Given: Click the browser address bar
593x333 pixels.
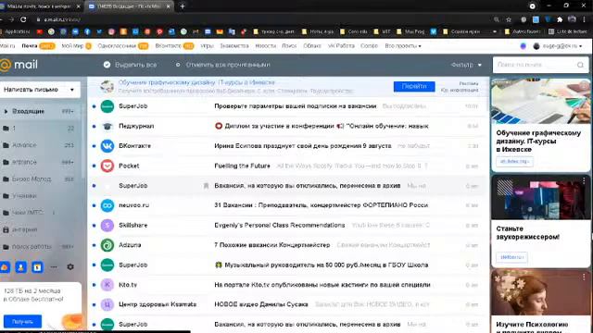Looking at the screenshot, I should coord(265,19).
